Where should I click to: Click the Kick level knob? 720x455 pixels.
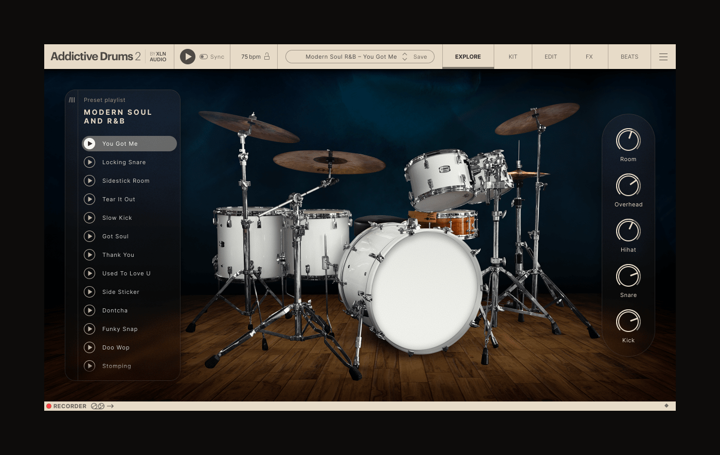coord(628,321)
